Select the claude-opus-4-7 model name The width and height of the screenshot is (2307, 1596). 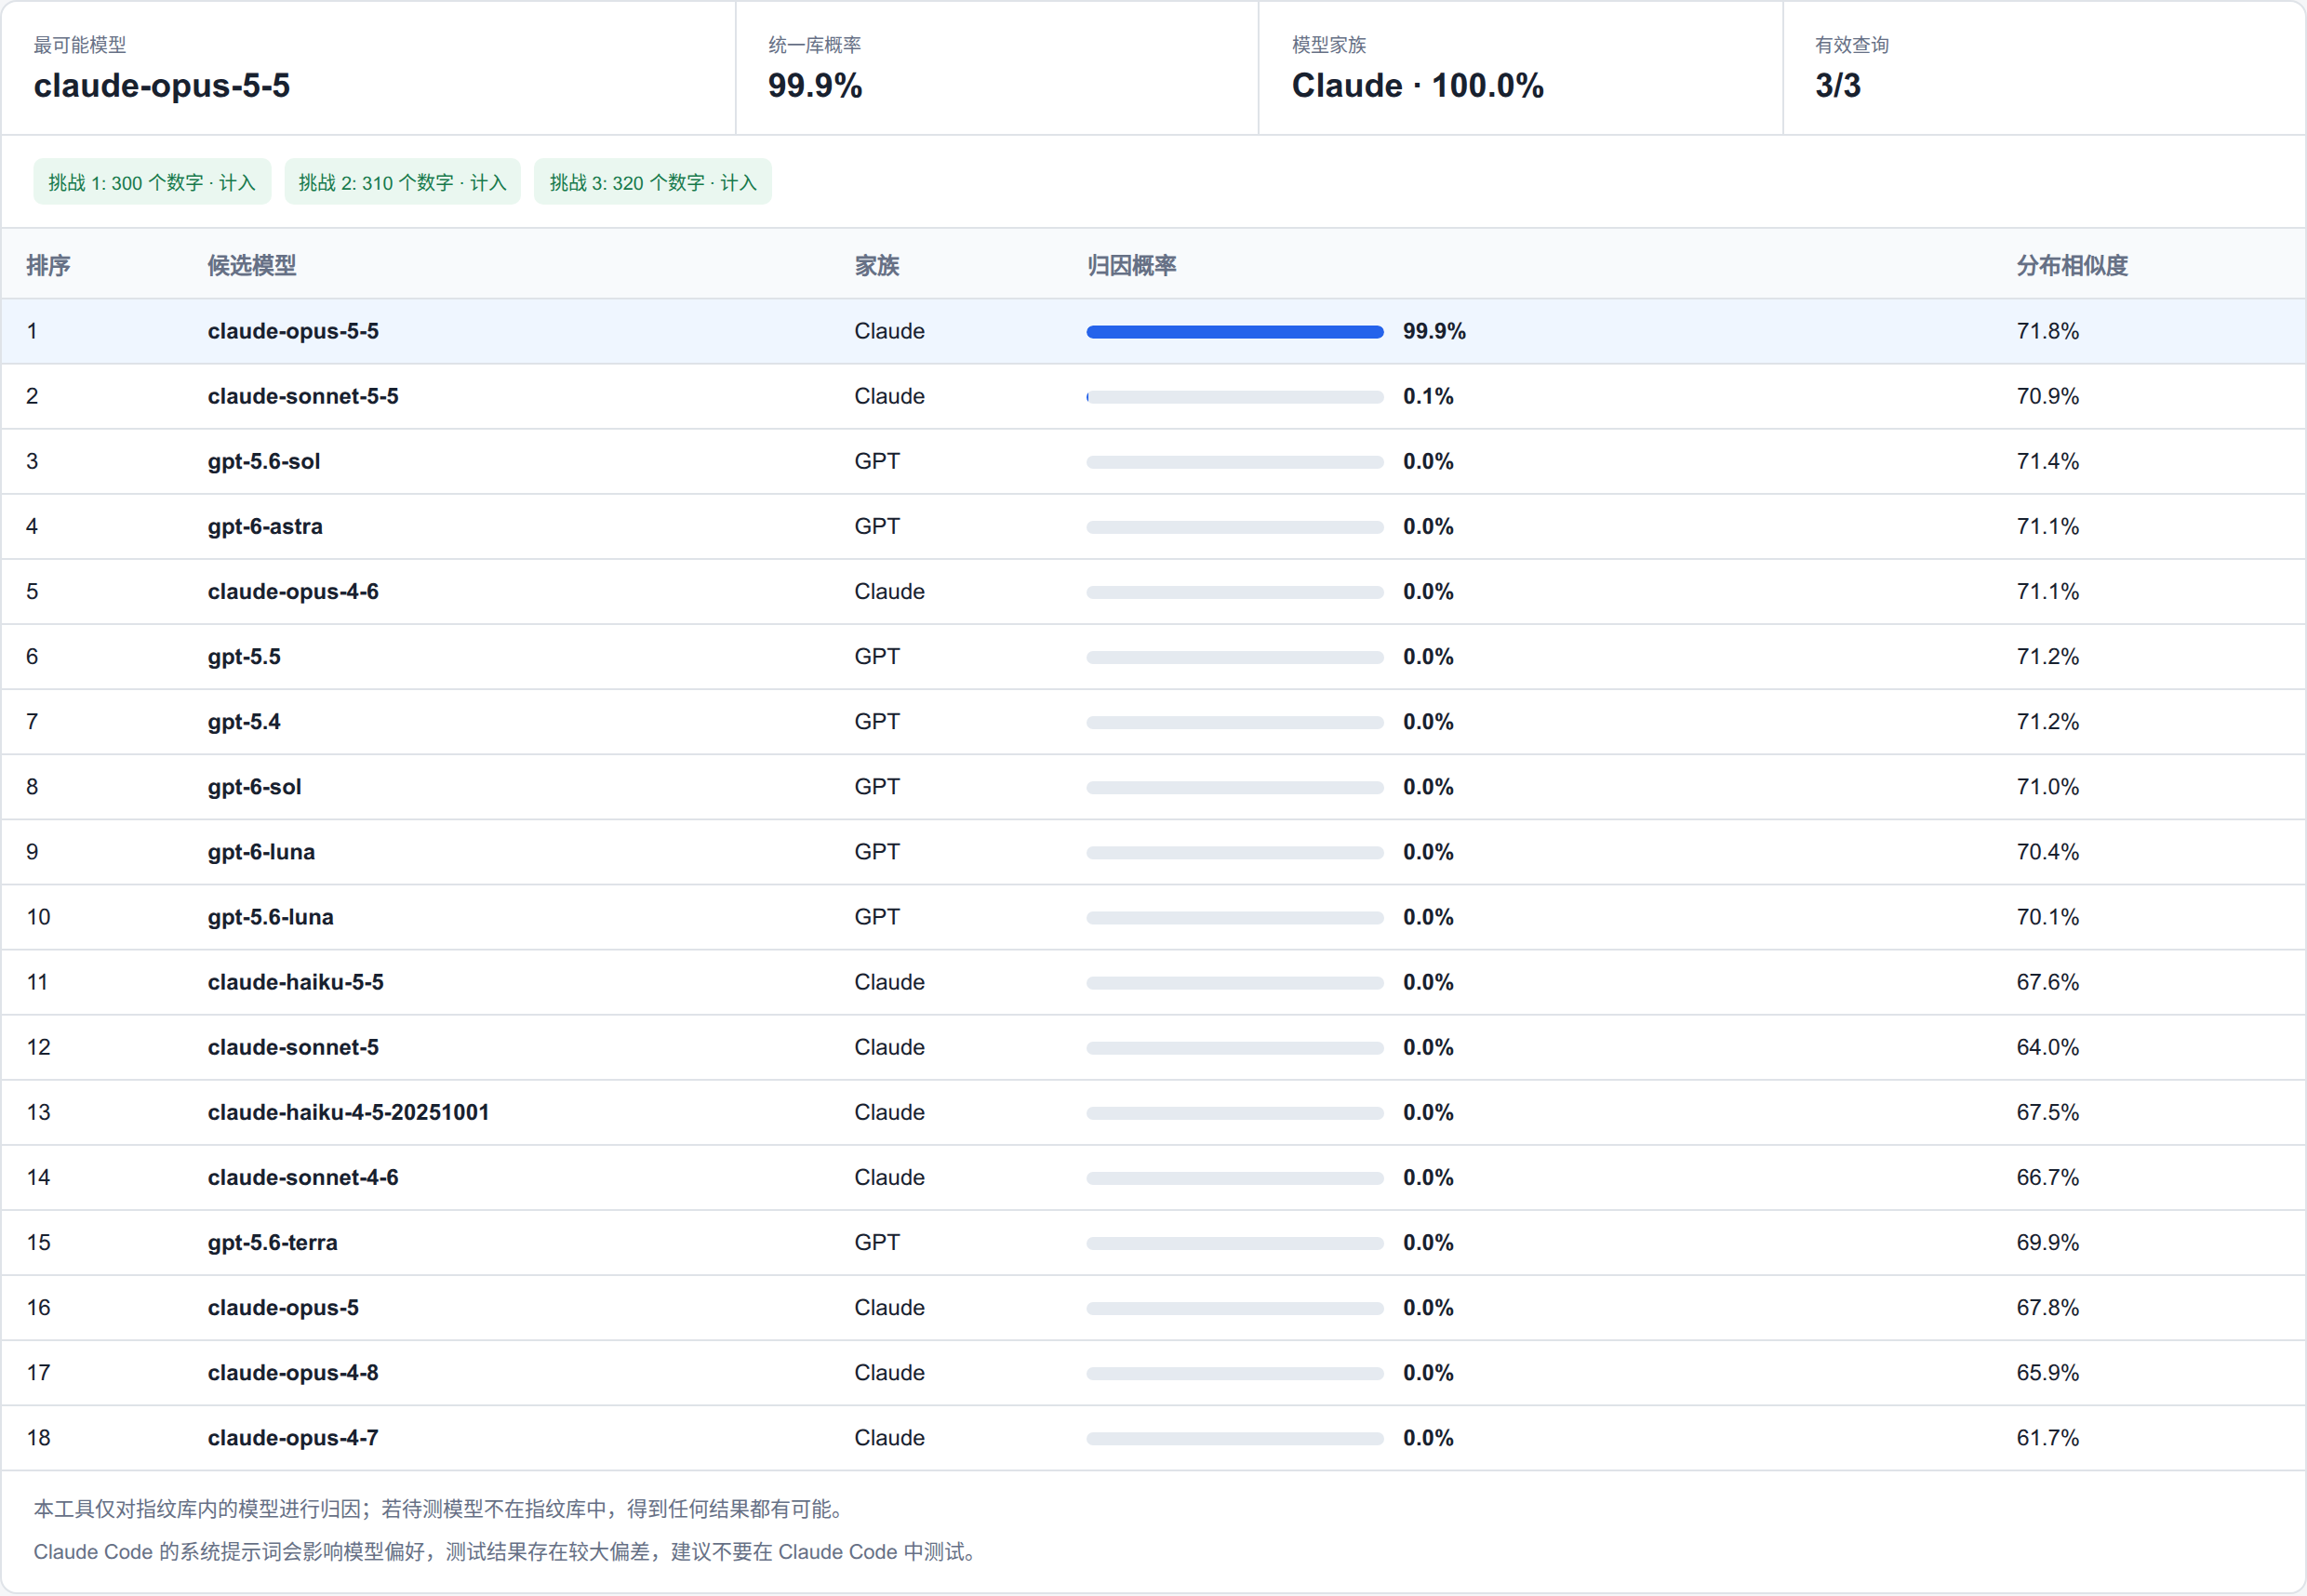coord(293,1436)
